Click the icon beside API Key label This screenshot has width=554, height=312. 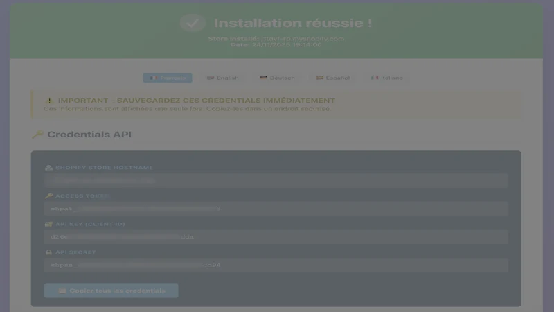[48, 224]
